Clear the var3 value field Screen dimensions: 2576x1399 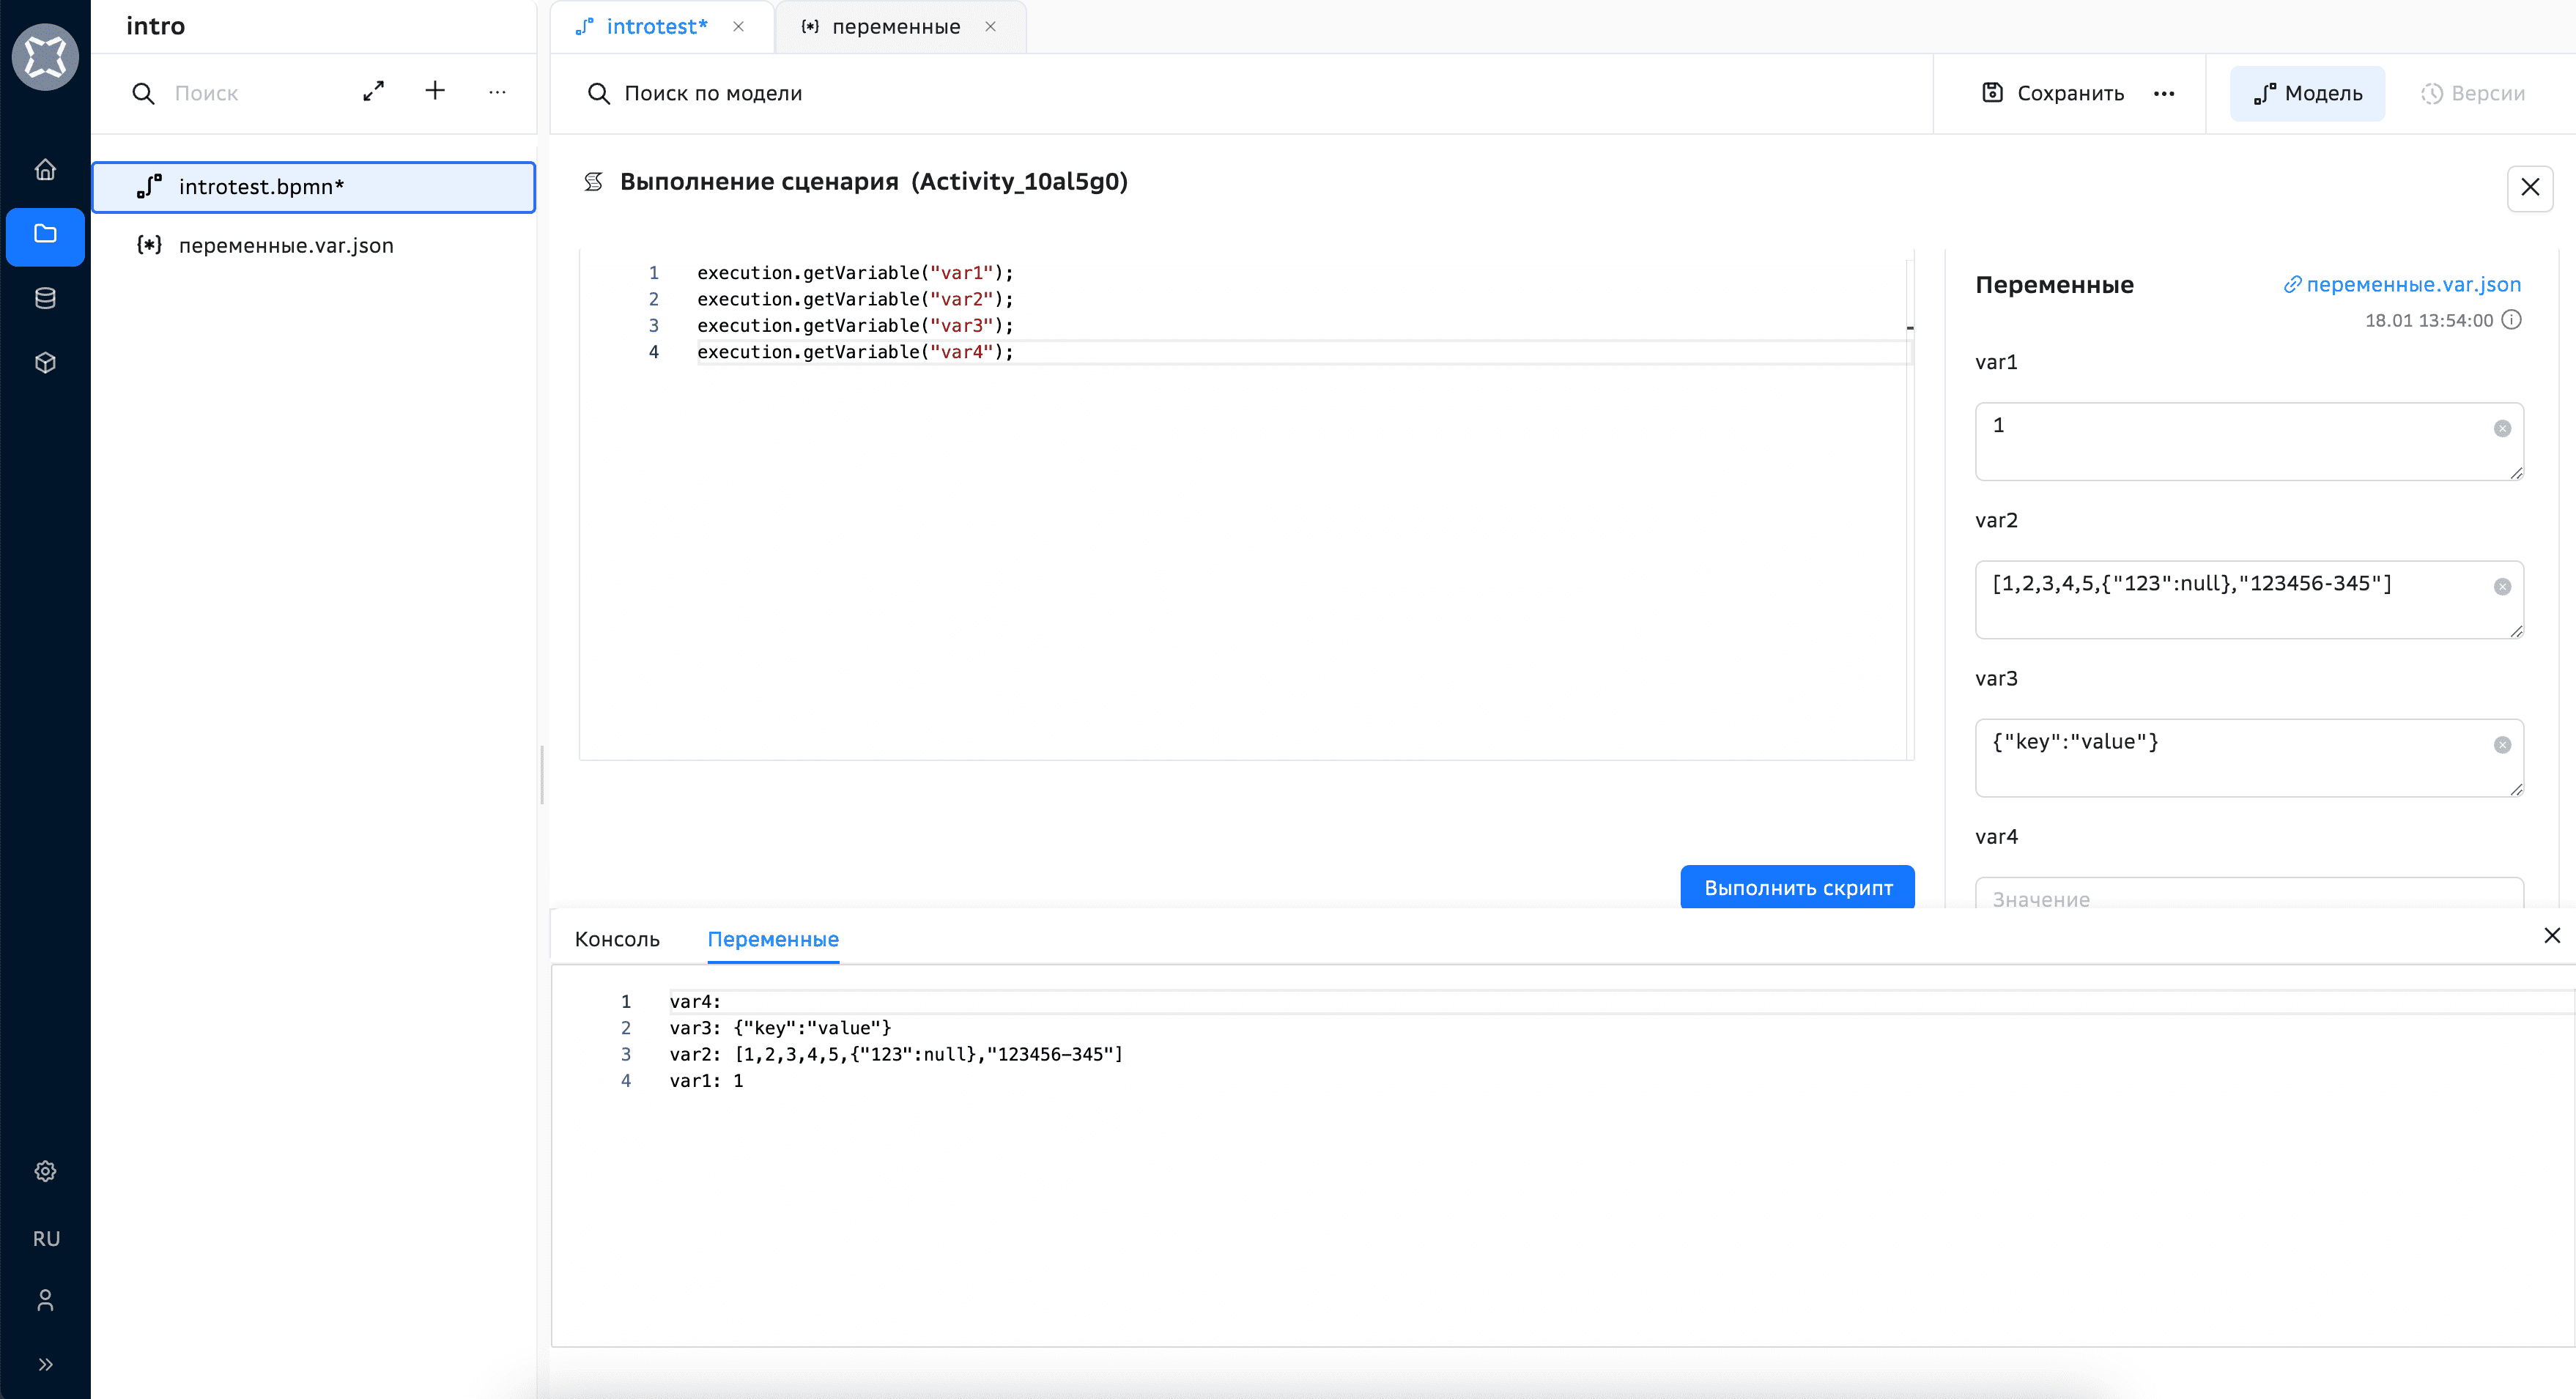[x=2502, y=744]
